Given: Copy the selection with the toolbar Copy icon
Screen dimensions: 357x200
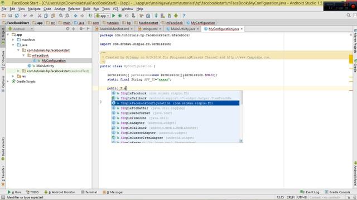Looking at the screenshot, I should (x=46, y=16).
